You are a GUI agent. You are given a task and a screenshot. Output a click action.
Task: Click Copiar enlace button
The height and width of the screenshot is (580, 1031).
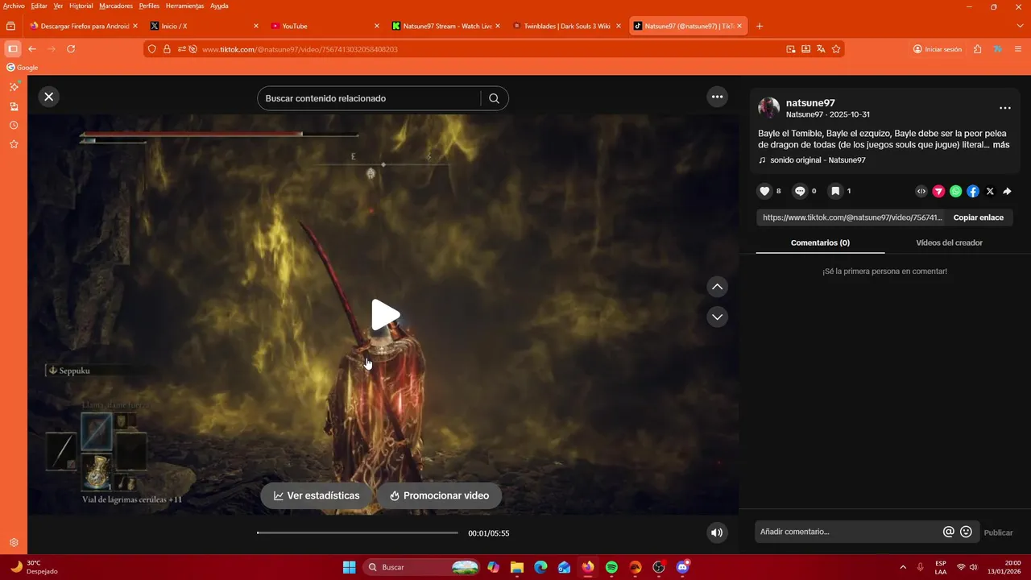click(979, 217)
